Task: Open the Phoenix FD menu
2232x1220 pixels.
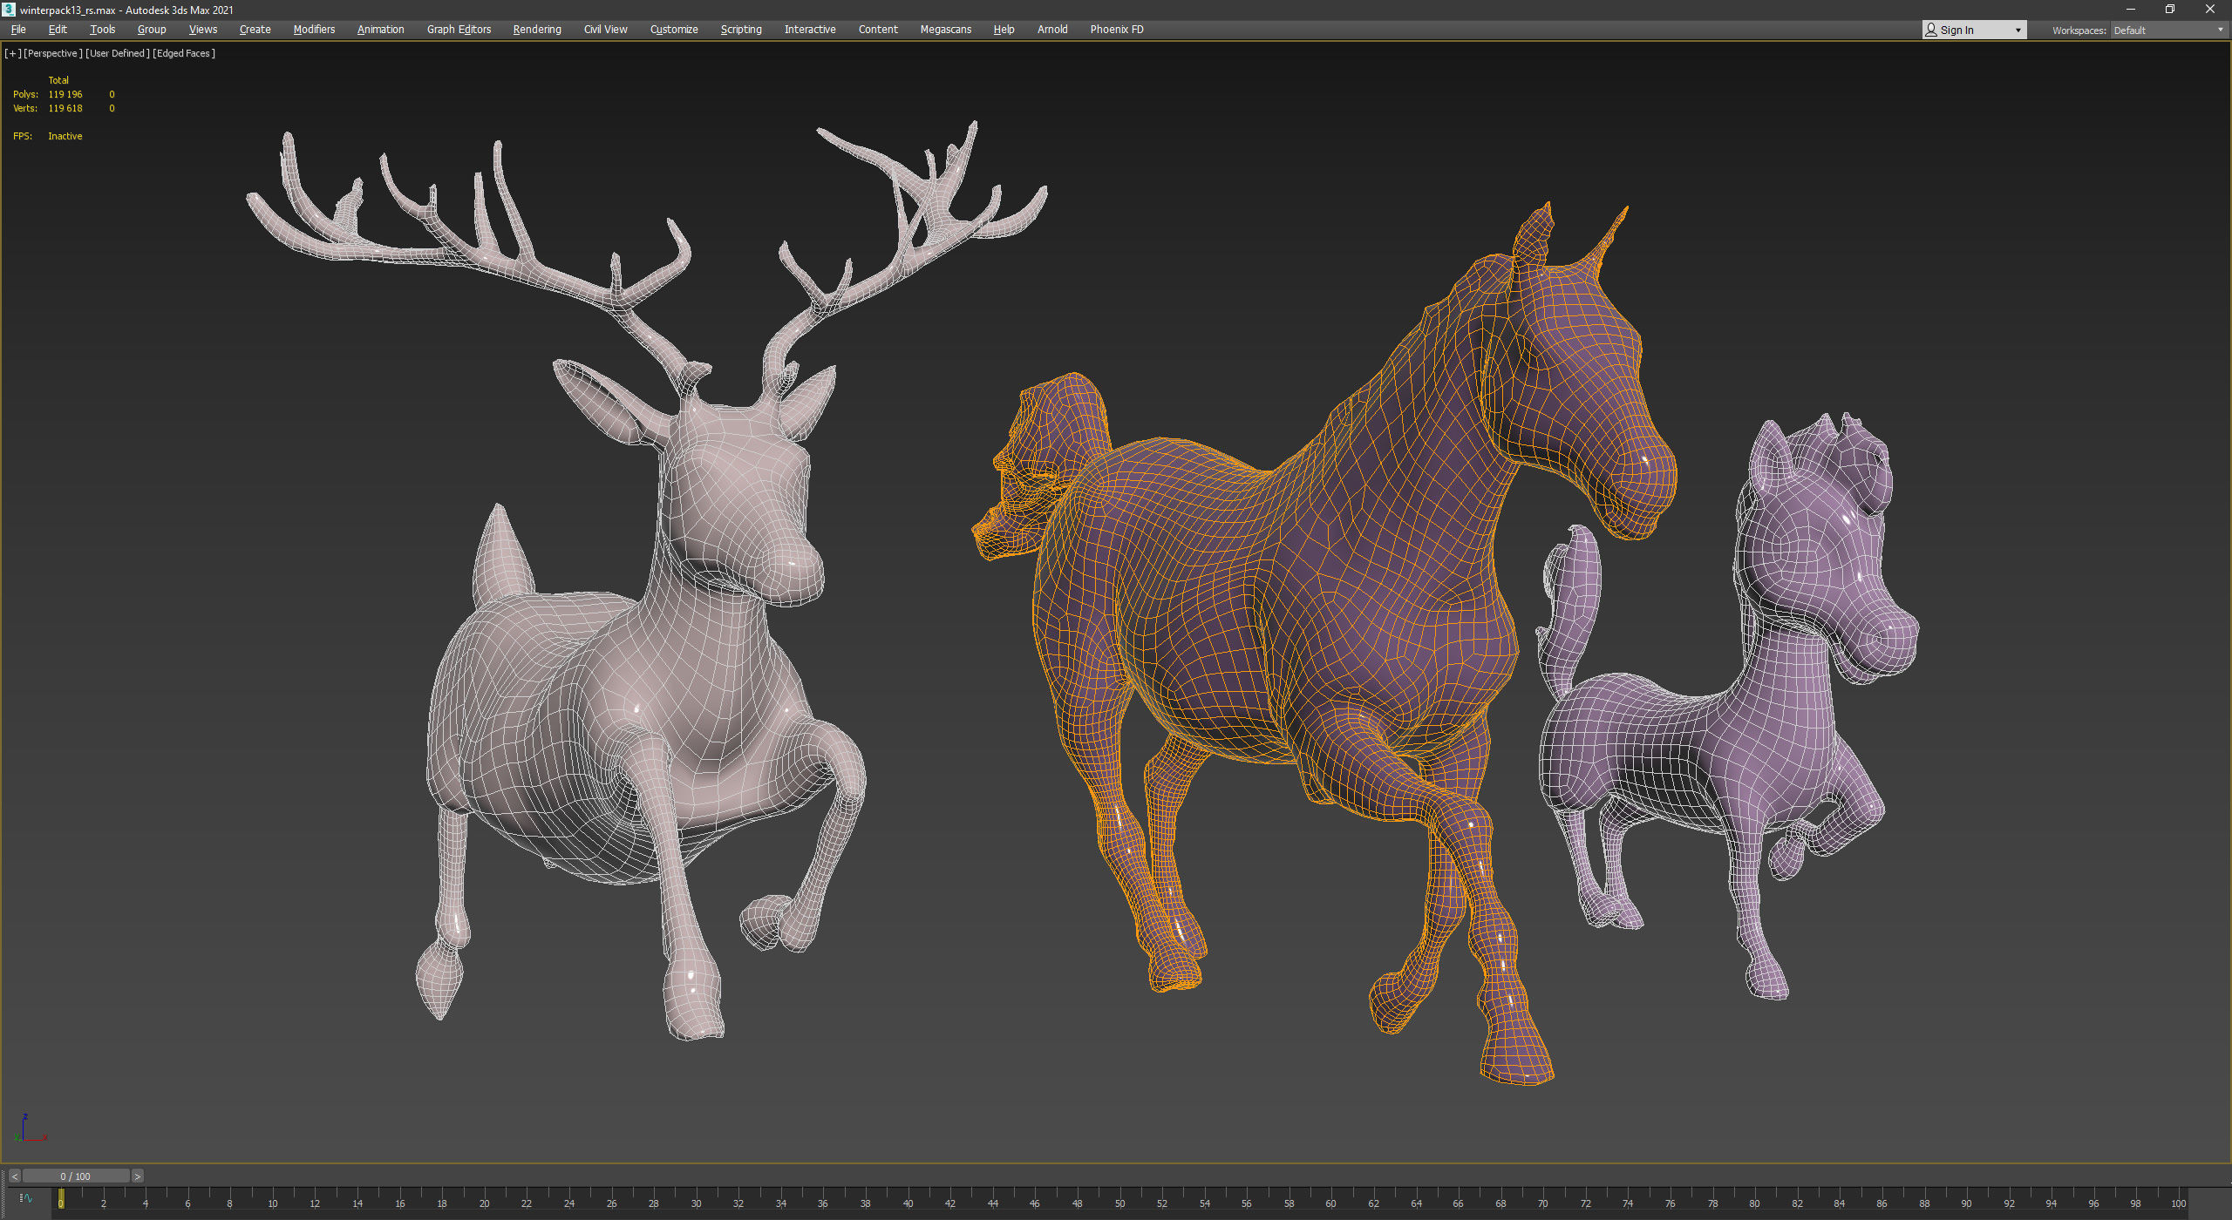Action: [1116, 30]
